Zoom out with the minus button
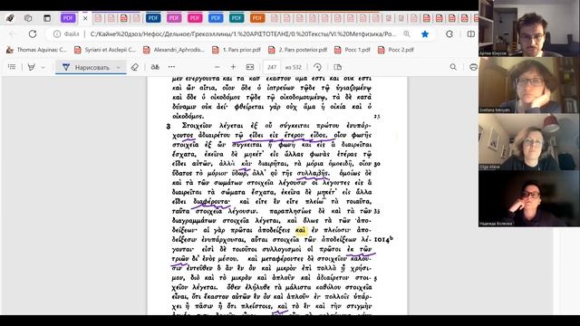This screenshot has width=580, height=326. tap(217, 67)
